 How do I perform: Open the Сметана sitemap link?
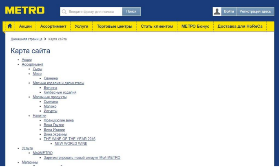click(x=51, y=101)
